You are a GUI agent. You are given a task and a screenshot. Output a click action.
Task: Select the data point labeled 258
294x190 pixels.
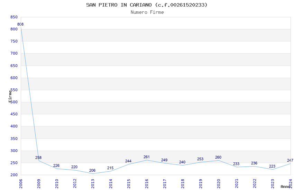38,158
